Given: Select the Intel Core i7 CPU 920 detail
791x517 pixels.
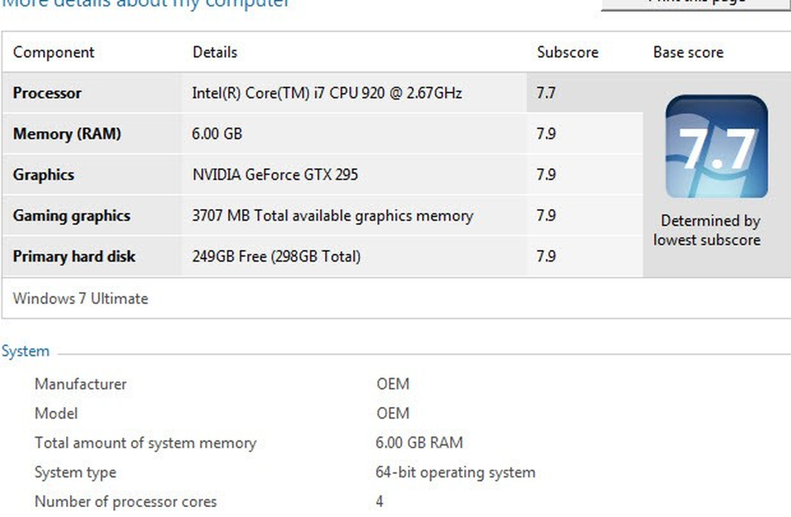Looking at the screenshot, I should click(327, 93).
